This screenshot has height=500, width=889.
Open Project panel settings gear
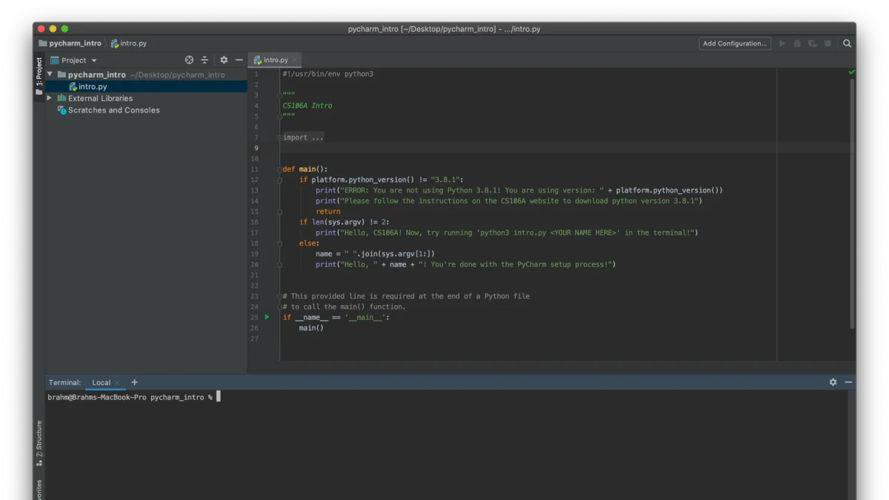point(224,60)
